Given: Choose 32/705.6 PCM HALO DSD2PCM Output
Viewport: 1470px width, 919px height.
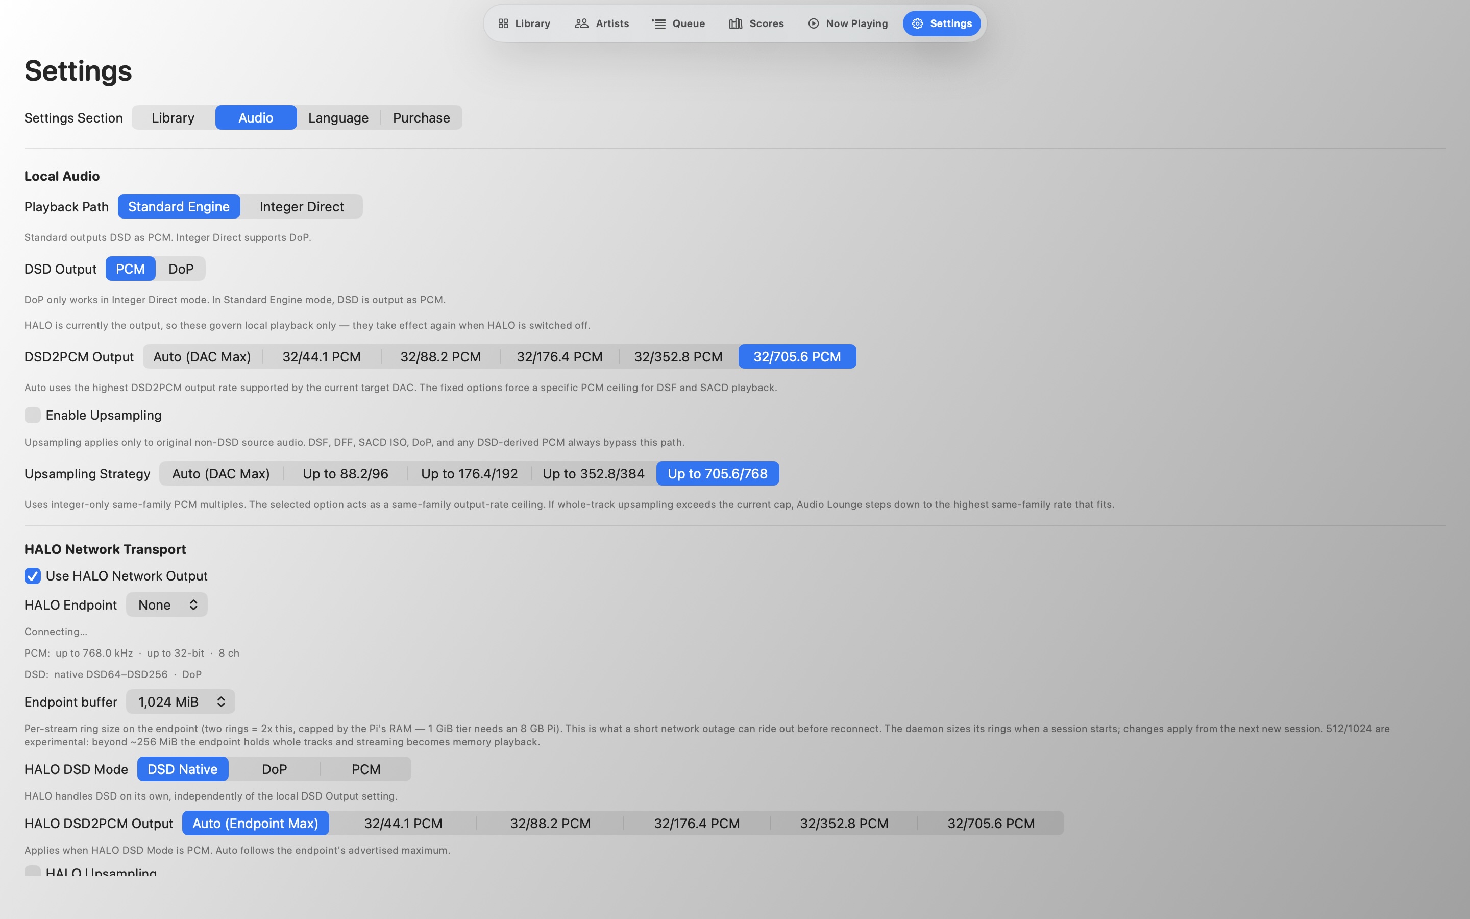Looking at the screenshot, I should coord(991,824).
